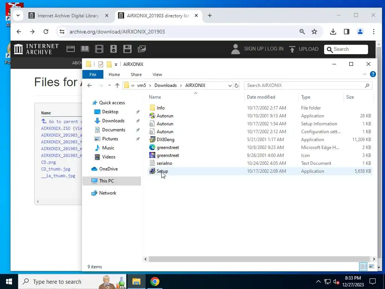
Task: Open Internet Archive Texts book icon
Action: tap(85, 49)
